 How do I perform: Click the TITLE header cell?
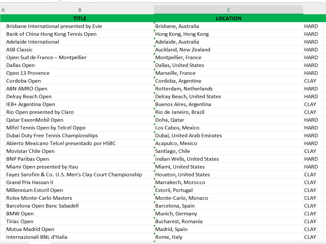(80, 18)
